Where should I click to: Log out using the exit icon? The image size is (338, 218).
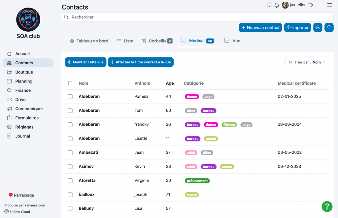point(310,5)
